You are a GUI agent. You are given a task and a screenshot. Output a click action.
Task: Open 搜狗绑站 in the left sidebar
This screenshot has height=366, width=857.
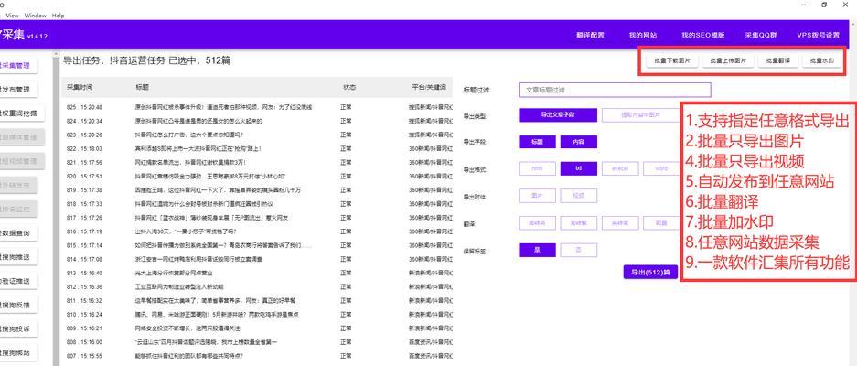click(18, 353)
